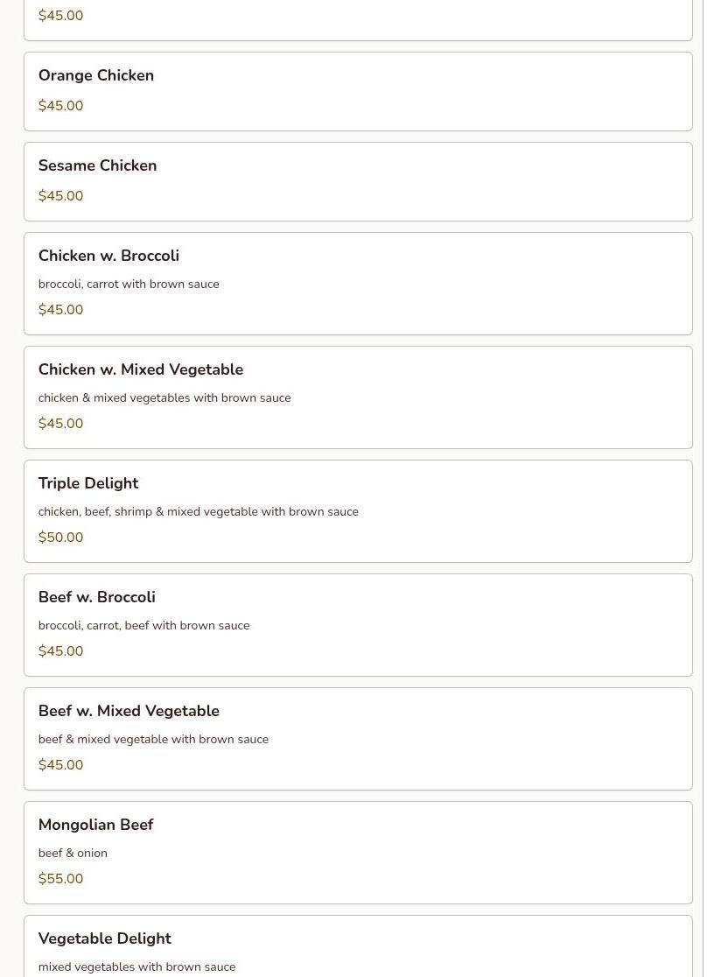Click "broccoli, carrot with brown sauce" description
The height and width of the screenshot is (977, 721).
tap(129, 284)
